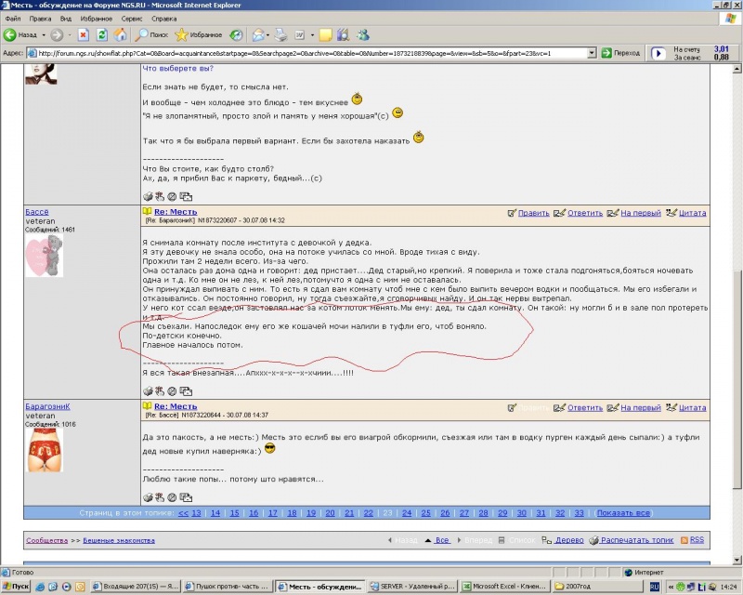This screenshot has width=743, height=595.
Task: Open the Сервис menu
Action: [132, 18]
